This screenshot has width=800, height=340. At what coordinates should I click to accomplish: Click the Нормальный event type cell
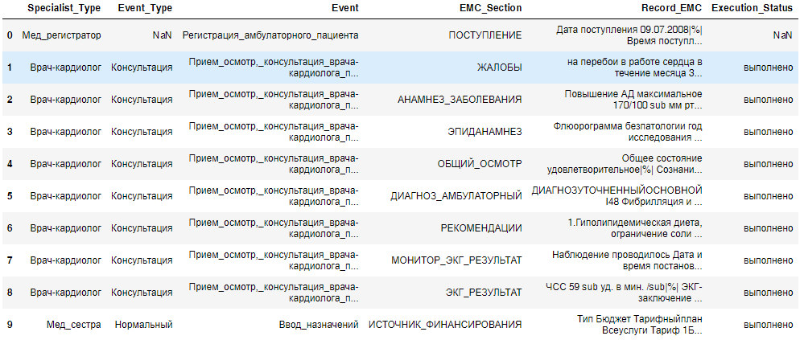coord(143,325)
